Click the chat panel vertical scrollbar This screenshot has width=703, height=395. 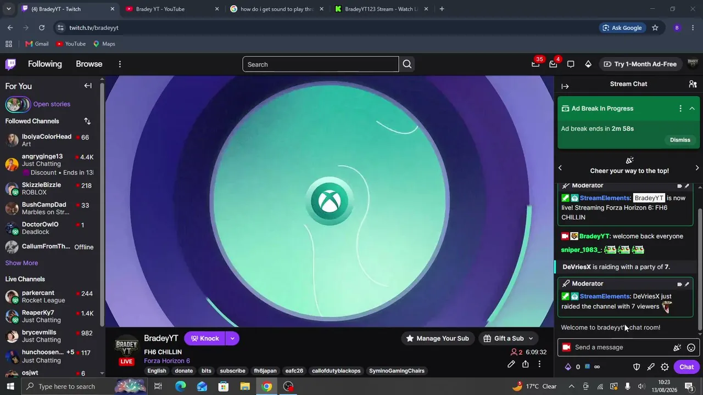click(x=700, y=269)
